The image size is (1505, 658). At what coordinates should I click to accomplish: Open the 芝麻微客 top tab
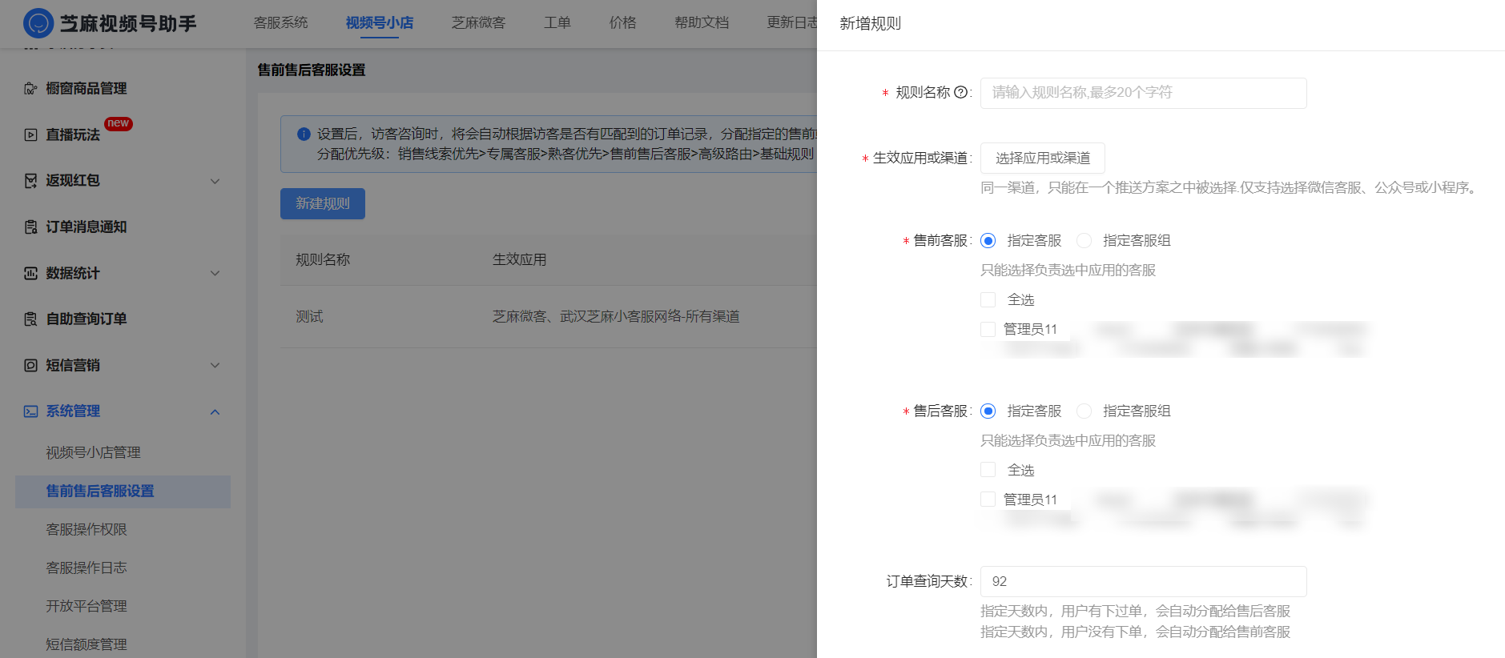point(478,22)
